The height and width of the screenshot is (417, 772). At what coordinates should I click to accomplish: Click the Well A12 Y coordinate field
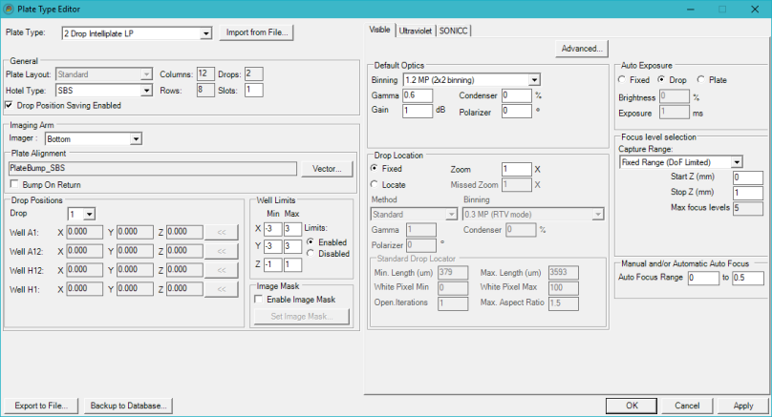(x=135, y=251)
